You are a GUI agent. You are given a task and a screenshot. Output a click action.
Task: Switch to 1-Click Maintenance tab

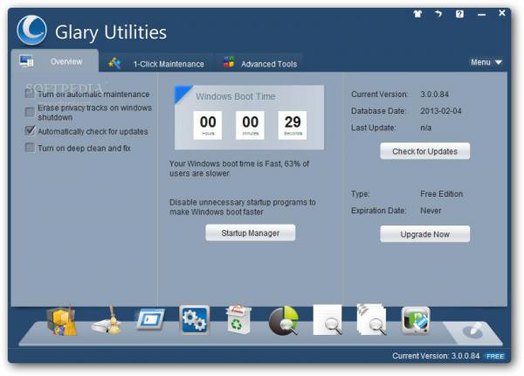(x=156, y=63)
